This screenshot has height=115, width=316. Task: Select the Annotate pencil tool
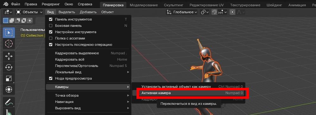(x=9, y=102)
